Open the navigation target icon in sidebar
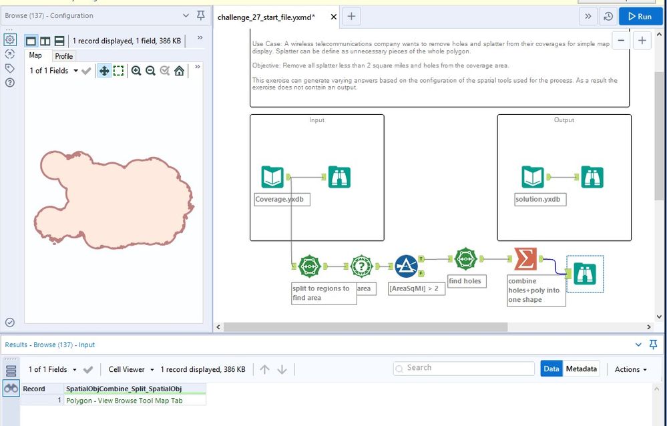Image resolution: width=667 pixels, height=426 pixels. (10, 54)
